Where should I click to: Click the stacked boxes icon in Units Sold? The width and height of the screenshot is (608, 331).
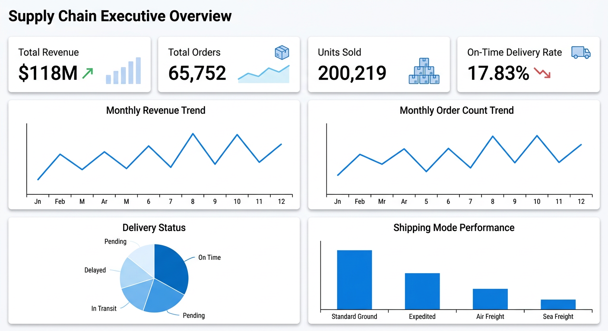(424, 71)
